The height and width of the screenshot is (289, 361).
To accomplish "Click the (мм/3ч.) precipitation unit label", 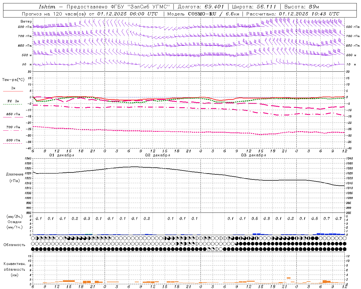I will (x=15, y=216).
